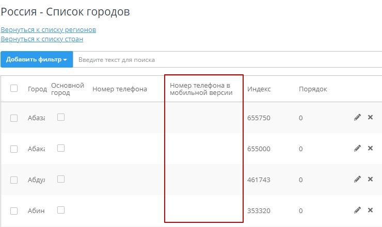This screenshot has width=382, height=227.
Task: Edit the row with index 655000
Action: pos(357,148)
